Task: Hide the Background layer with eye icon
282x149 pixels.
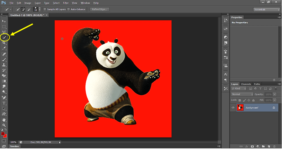Action: point(233,108)
